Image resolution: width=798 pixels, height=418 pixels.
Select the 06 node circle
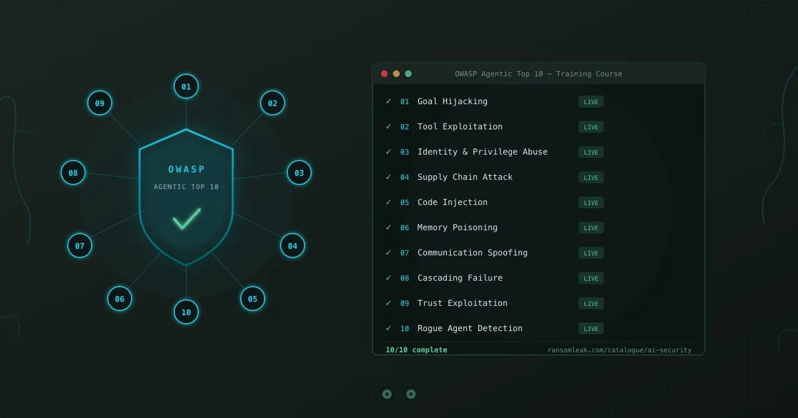coord(120,299)
